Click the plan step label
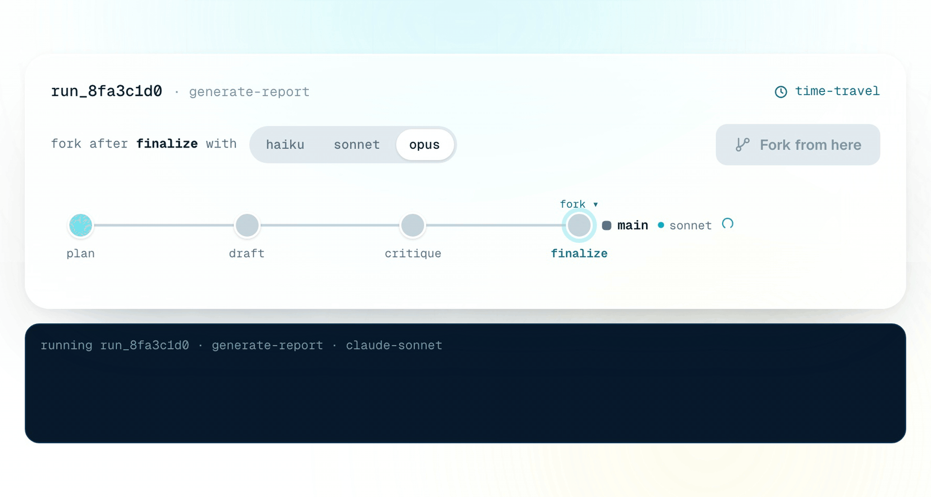 point(81,254)
